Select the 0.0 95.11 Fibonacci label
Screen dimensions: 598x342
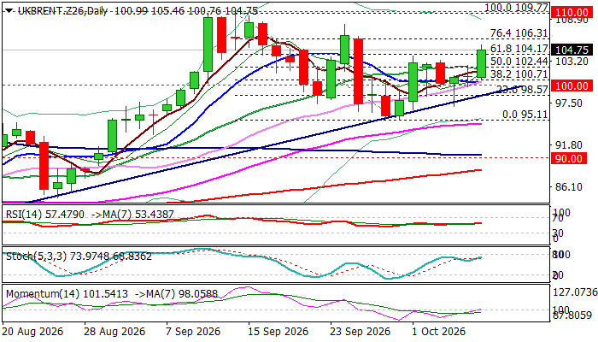[525, 115]
